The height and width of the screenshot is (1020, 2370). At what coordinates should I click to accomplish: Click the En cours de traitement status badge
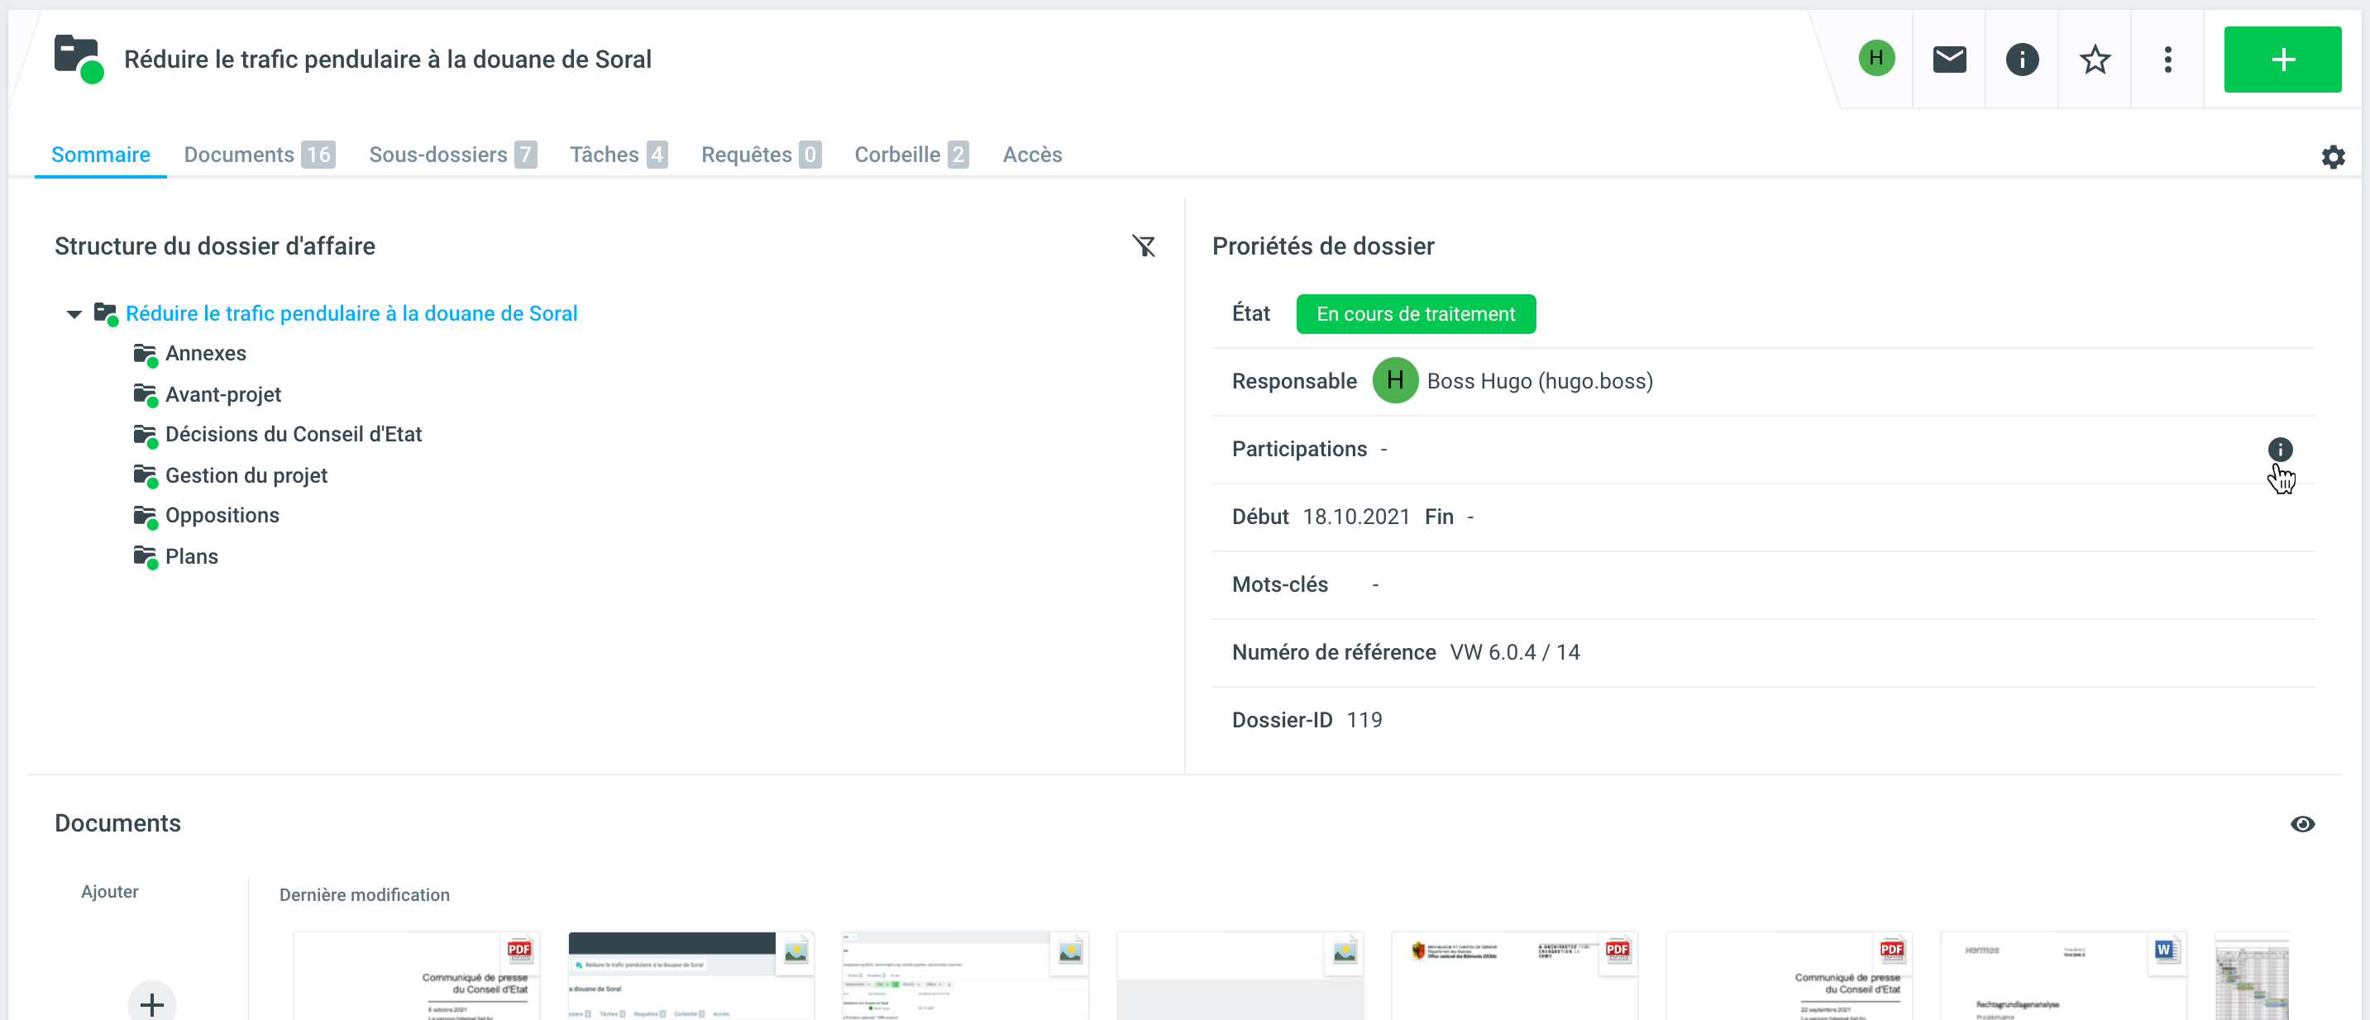point(1415,313)
